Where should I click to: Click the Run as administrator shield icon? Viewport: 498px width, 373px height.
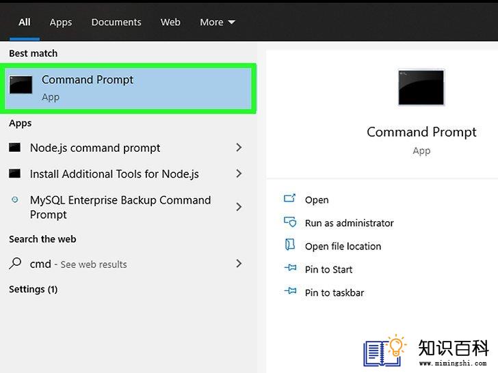(x=290, y=222)
